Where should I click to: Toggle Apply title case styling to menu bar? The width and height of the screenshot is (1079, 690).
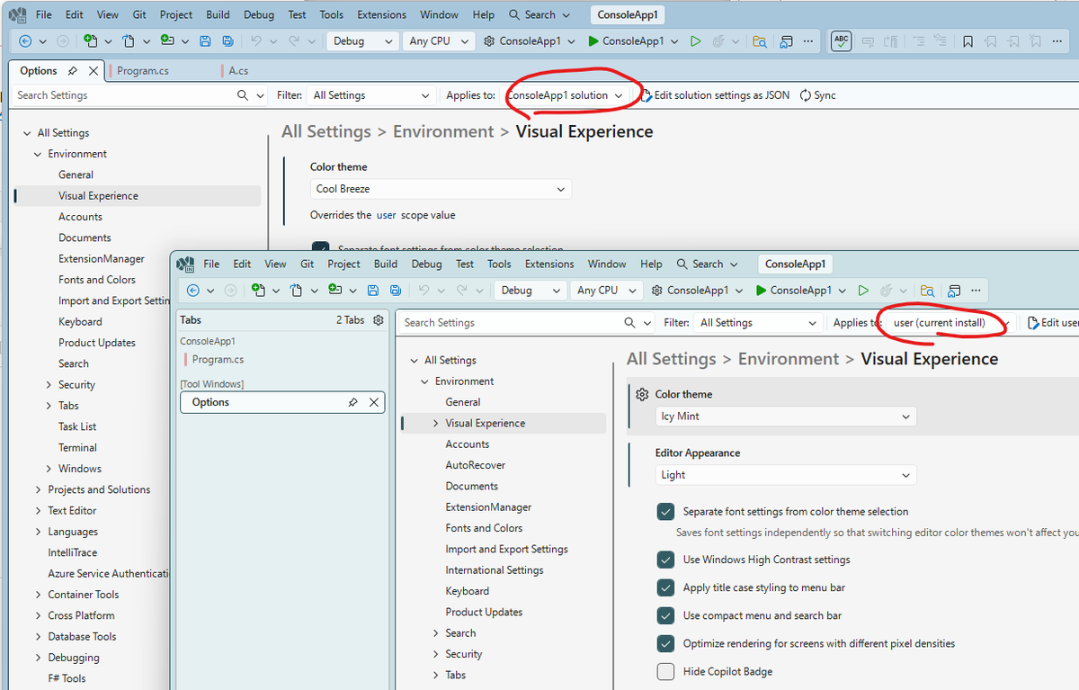665,587
